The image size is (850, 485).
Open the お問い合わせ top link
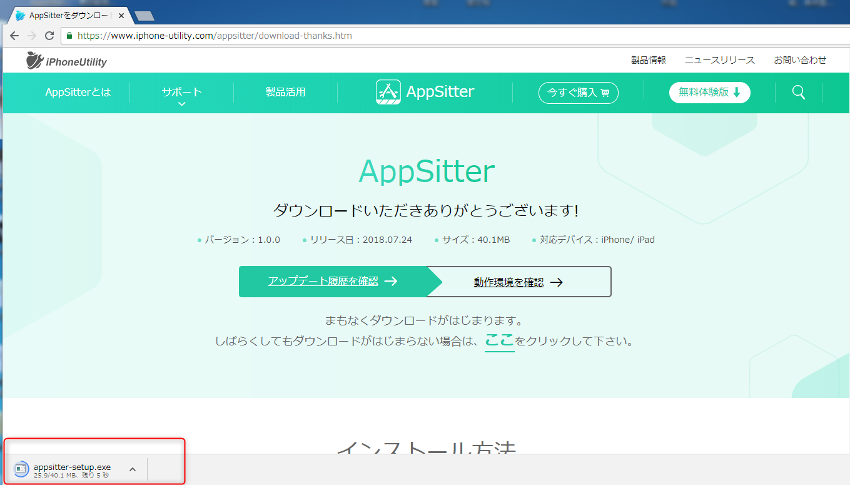point(800,60)
